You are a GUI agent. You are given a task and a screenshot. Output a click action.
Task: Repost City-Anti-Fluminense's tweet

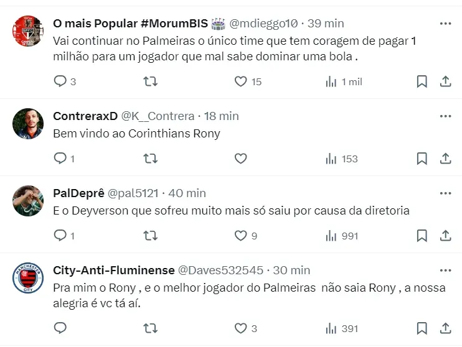point(150,328)
